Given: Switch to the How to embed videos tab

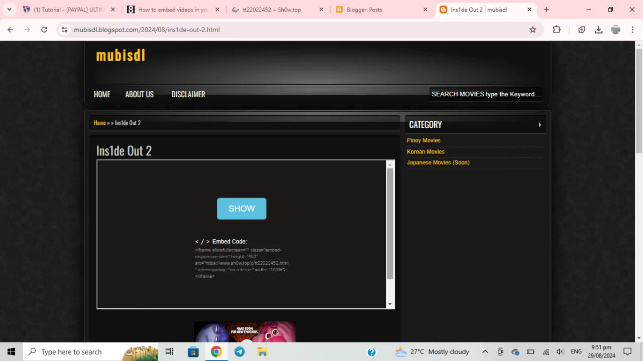Looking at the screenshot, I should tap(173, 10).
